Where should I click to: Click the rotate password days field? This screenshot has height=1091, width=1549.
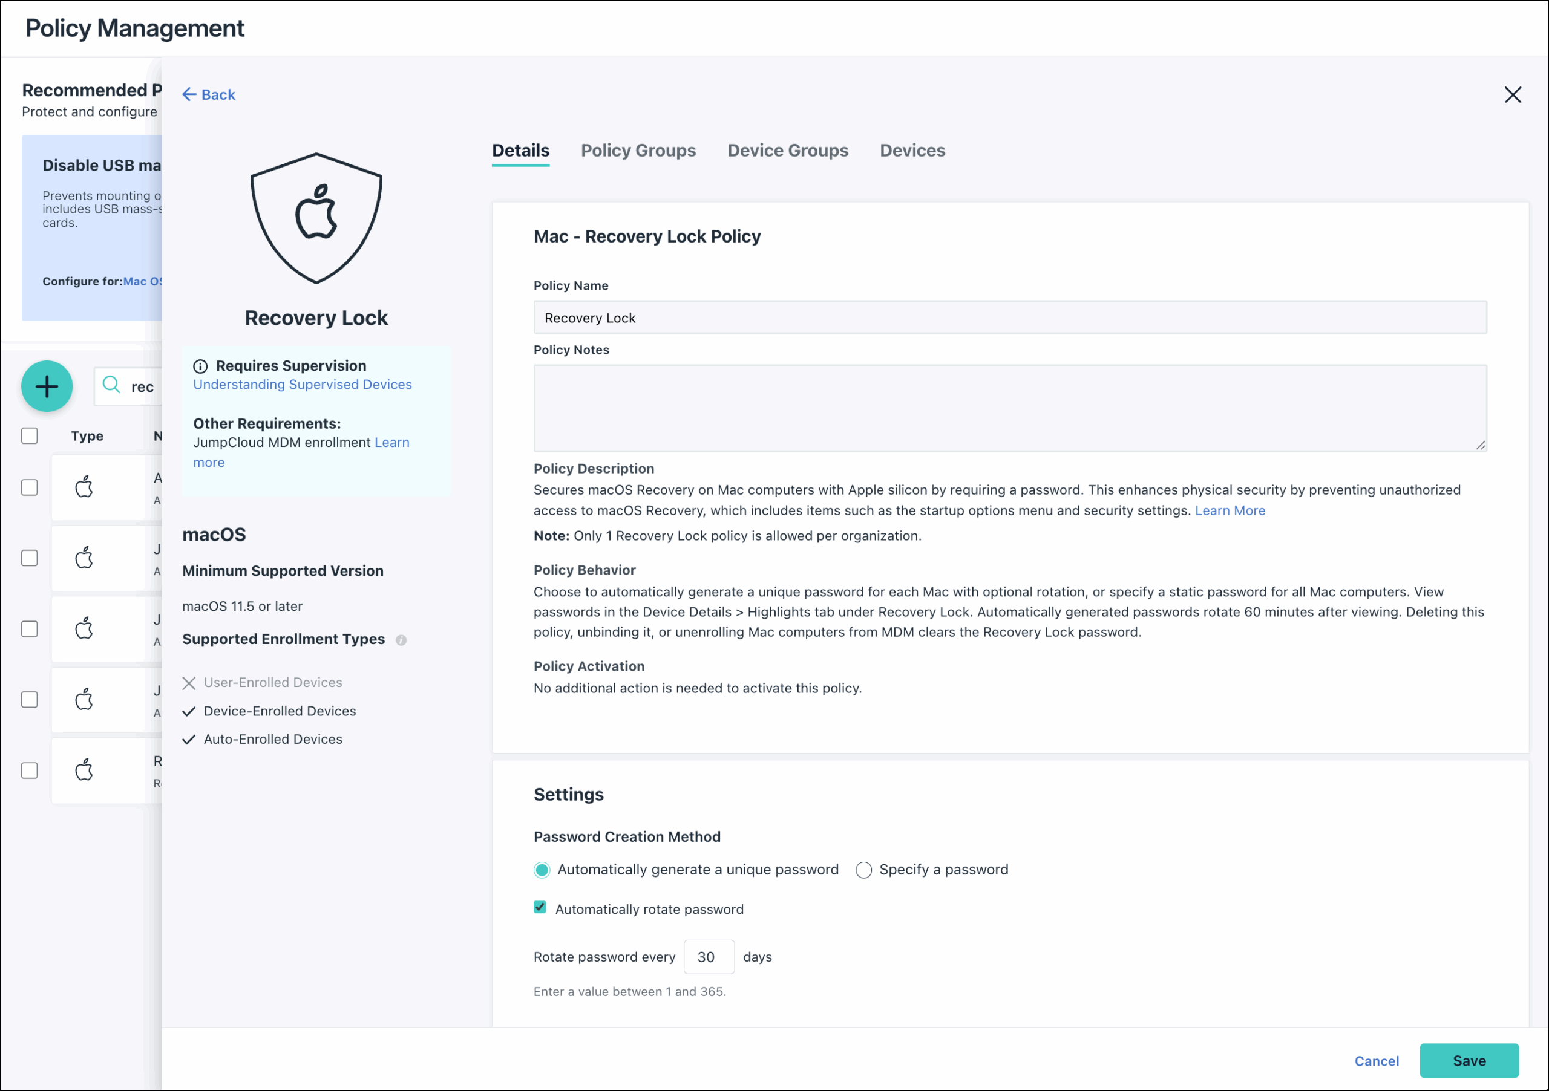[709, 957]
